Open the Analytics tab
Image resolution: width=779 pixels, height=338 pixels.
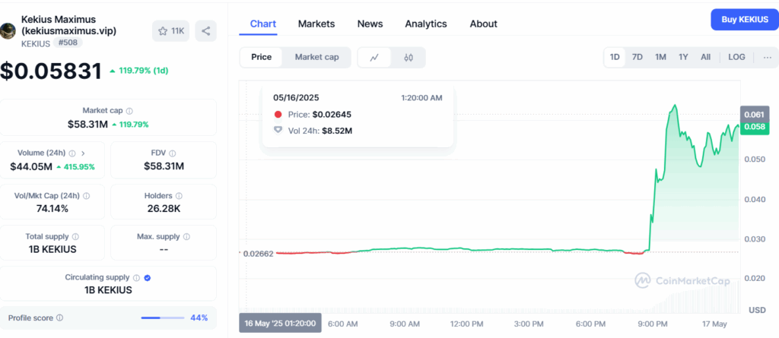[x=426, y=24]
